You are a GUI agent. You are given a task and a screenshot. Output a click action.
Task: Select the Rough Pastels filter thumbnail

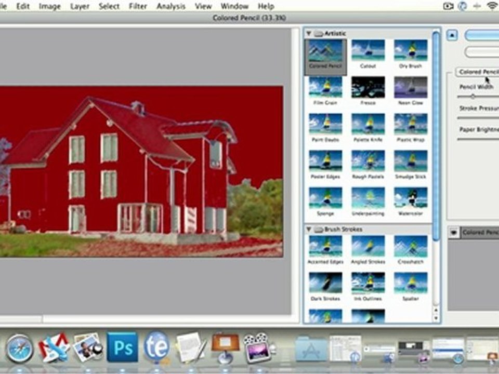(x=368, y=161)
